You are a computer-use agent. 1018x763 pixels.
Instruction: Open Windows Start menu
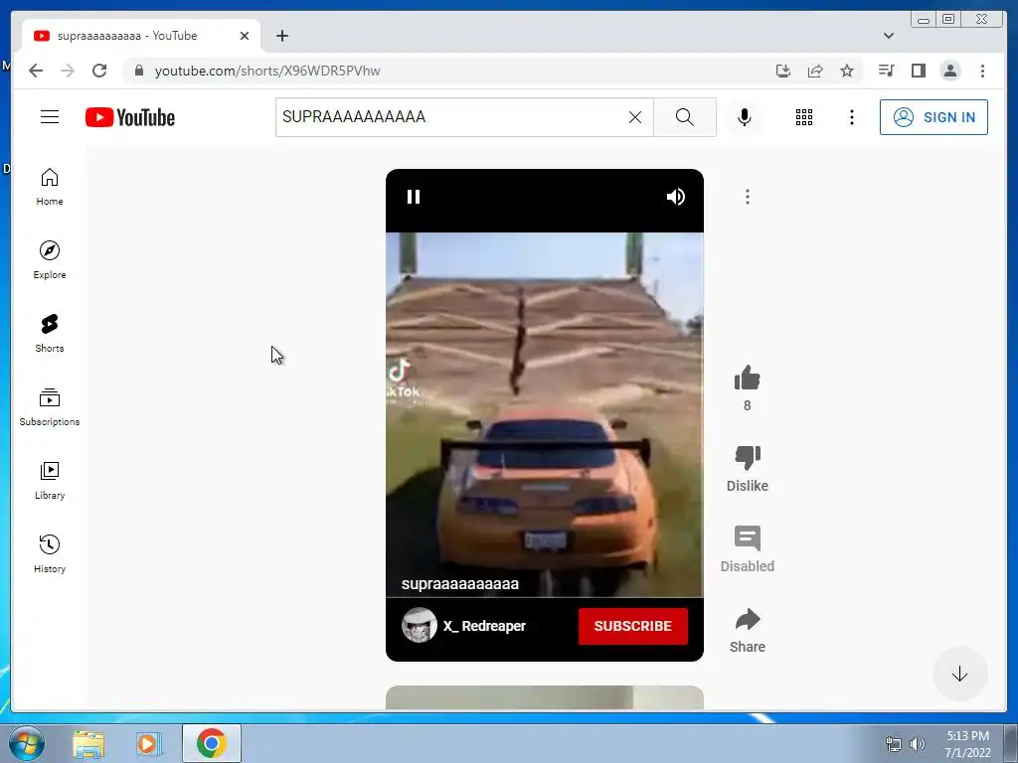pos(27,743)
